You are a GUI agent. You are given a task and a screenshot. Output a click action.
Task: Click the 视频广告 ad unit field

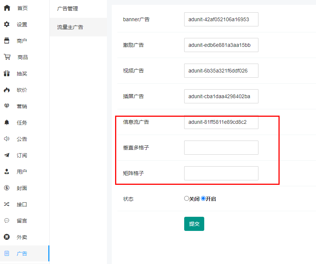[221, 71]
